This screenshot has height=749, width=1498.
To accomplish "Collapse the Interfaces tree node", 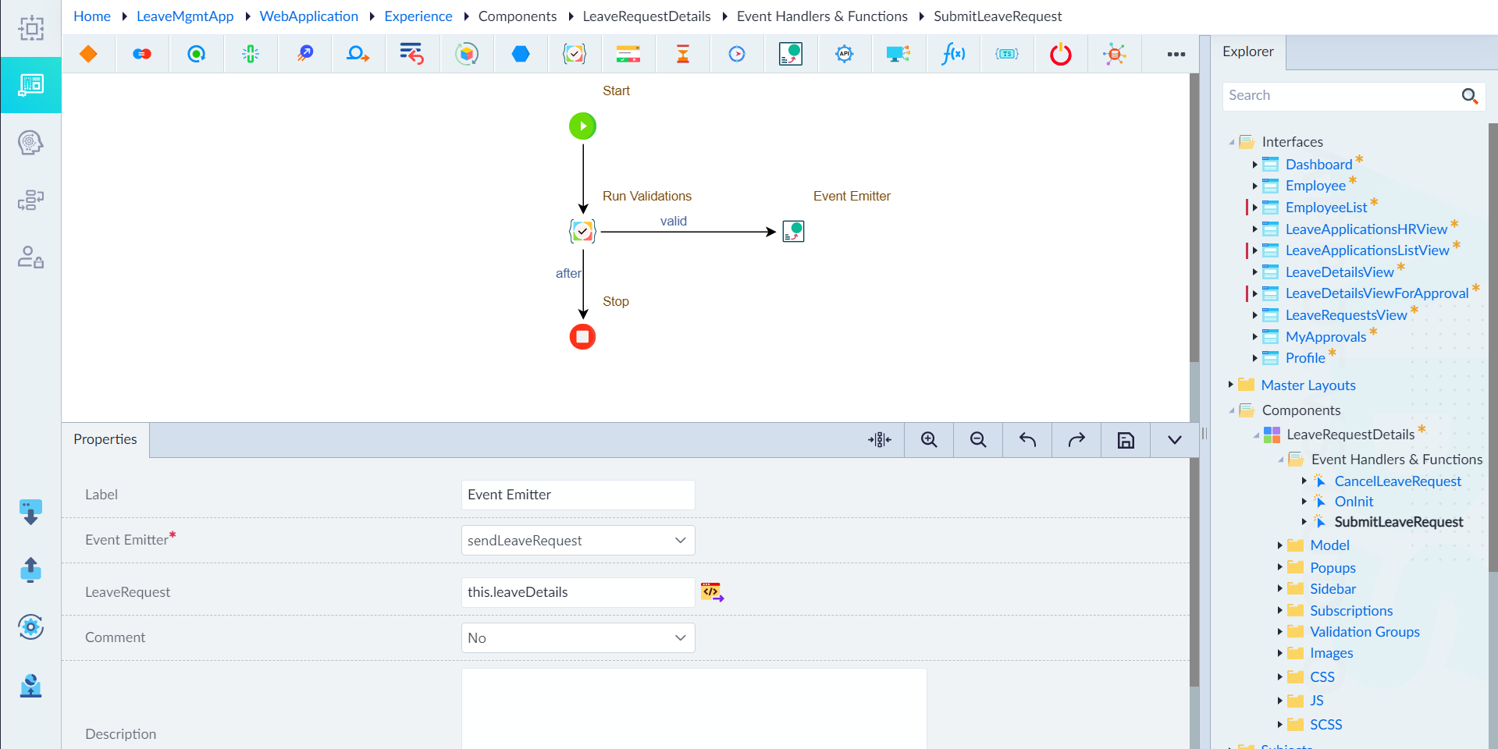I will coord(1232,142).
